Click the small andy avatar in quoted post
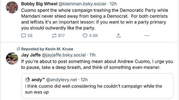This screenshot has width=179, height=100. tap(27, 80)
